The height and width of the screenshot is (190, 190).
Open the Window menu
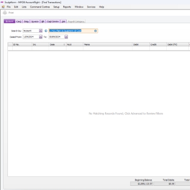click(79, 7)
